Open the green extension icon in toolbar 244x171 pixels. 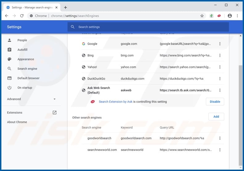pos(211,16)
